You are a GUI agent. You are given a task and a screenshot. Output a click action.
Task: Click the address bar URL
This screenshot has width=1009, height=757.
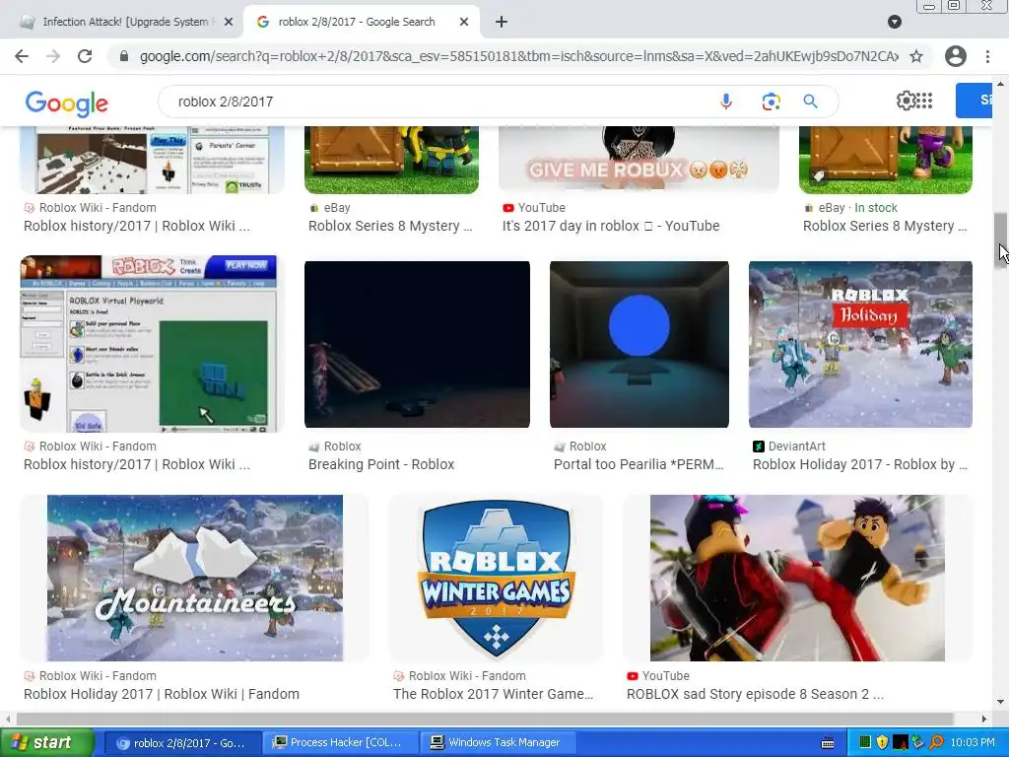point(518,56)
